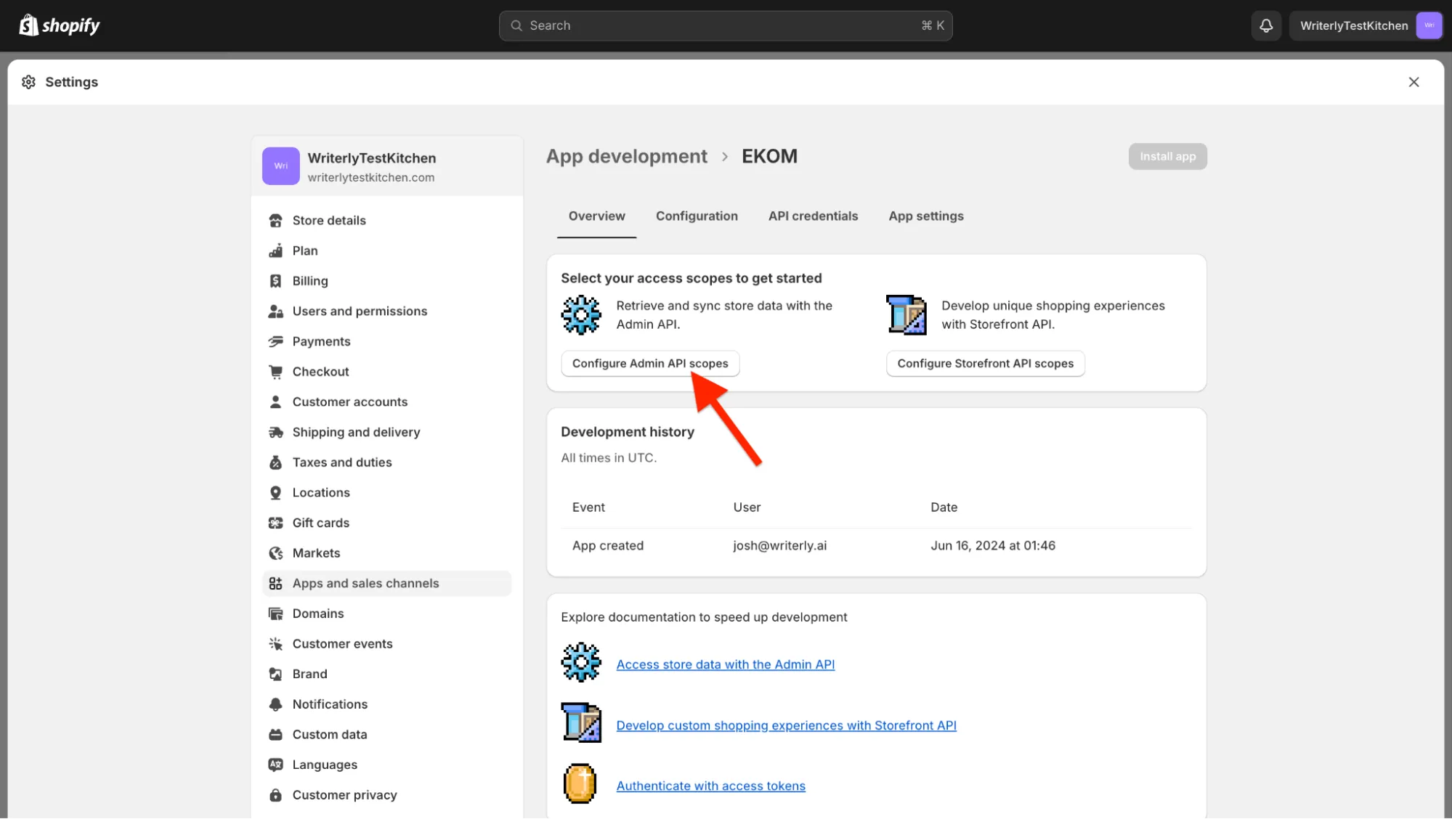This screenshot has width=1452, height=819.
Task: Switch to the Overview tab
Action: (x=596, y=216)
